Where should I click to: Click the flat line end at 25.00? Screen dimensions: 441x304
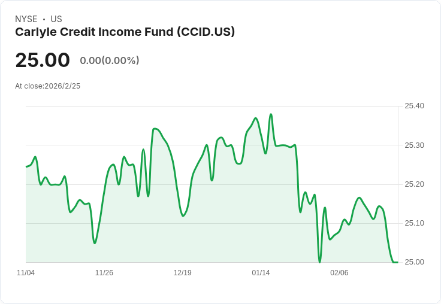(395, 262)
